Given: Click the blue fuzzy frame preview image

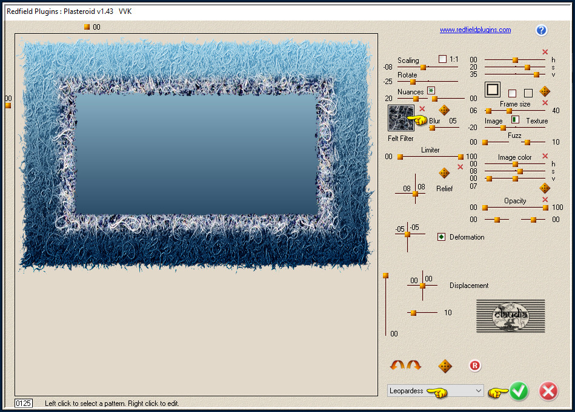Looking at the screenshot, I should [196, 155].
